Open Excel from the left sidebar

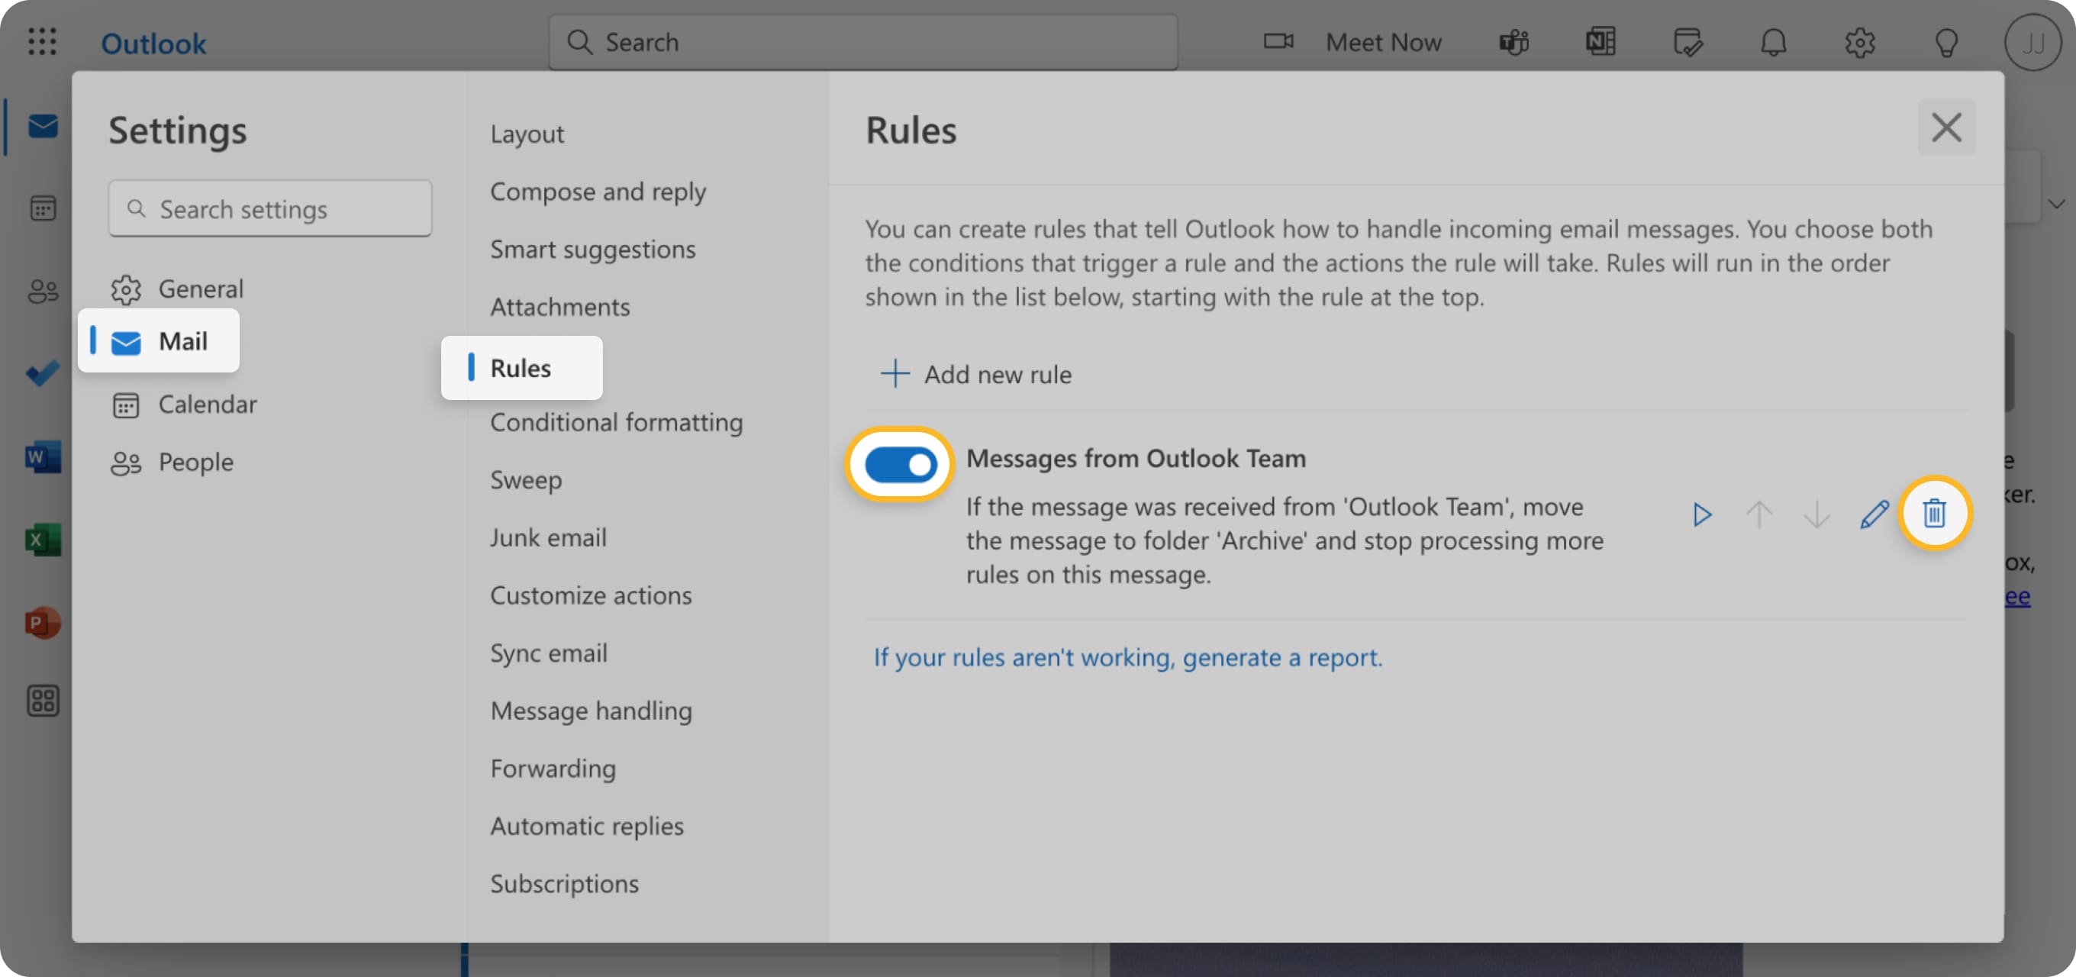pyautogui.click(x=41, y=540)
